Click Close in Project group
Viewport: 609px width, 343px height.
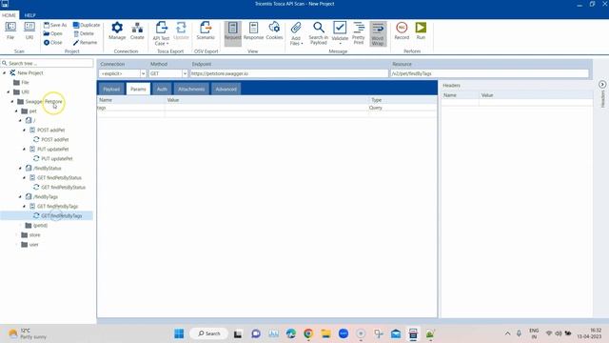click(x=53, y=42)
